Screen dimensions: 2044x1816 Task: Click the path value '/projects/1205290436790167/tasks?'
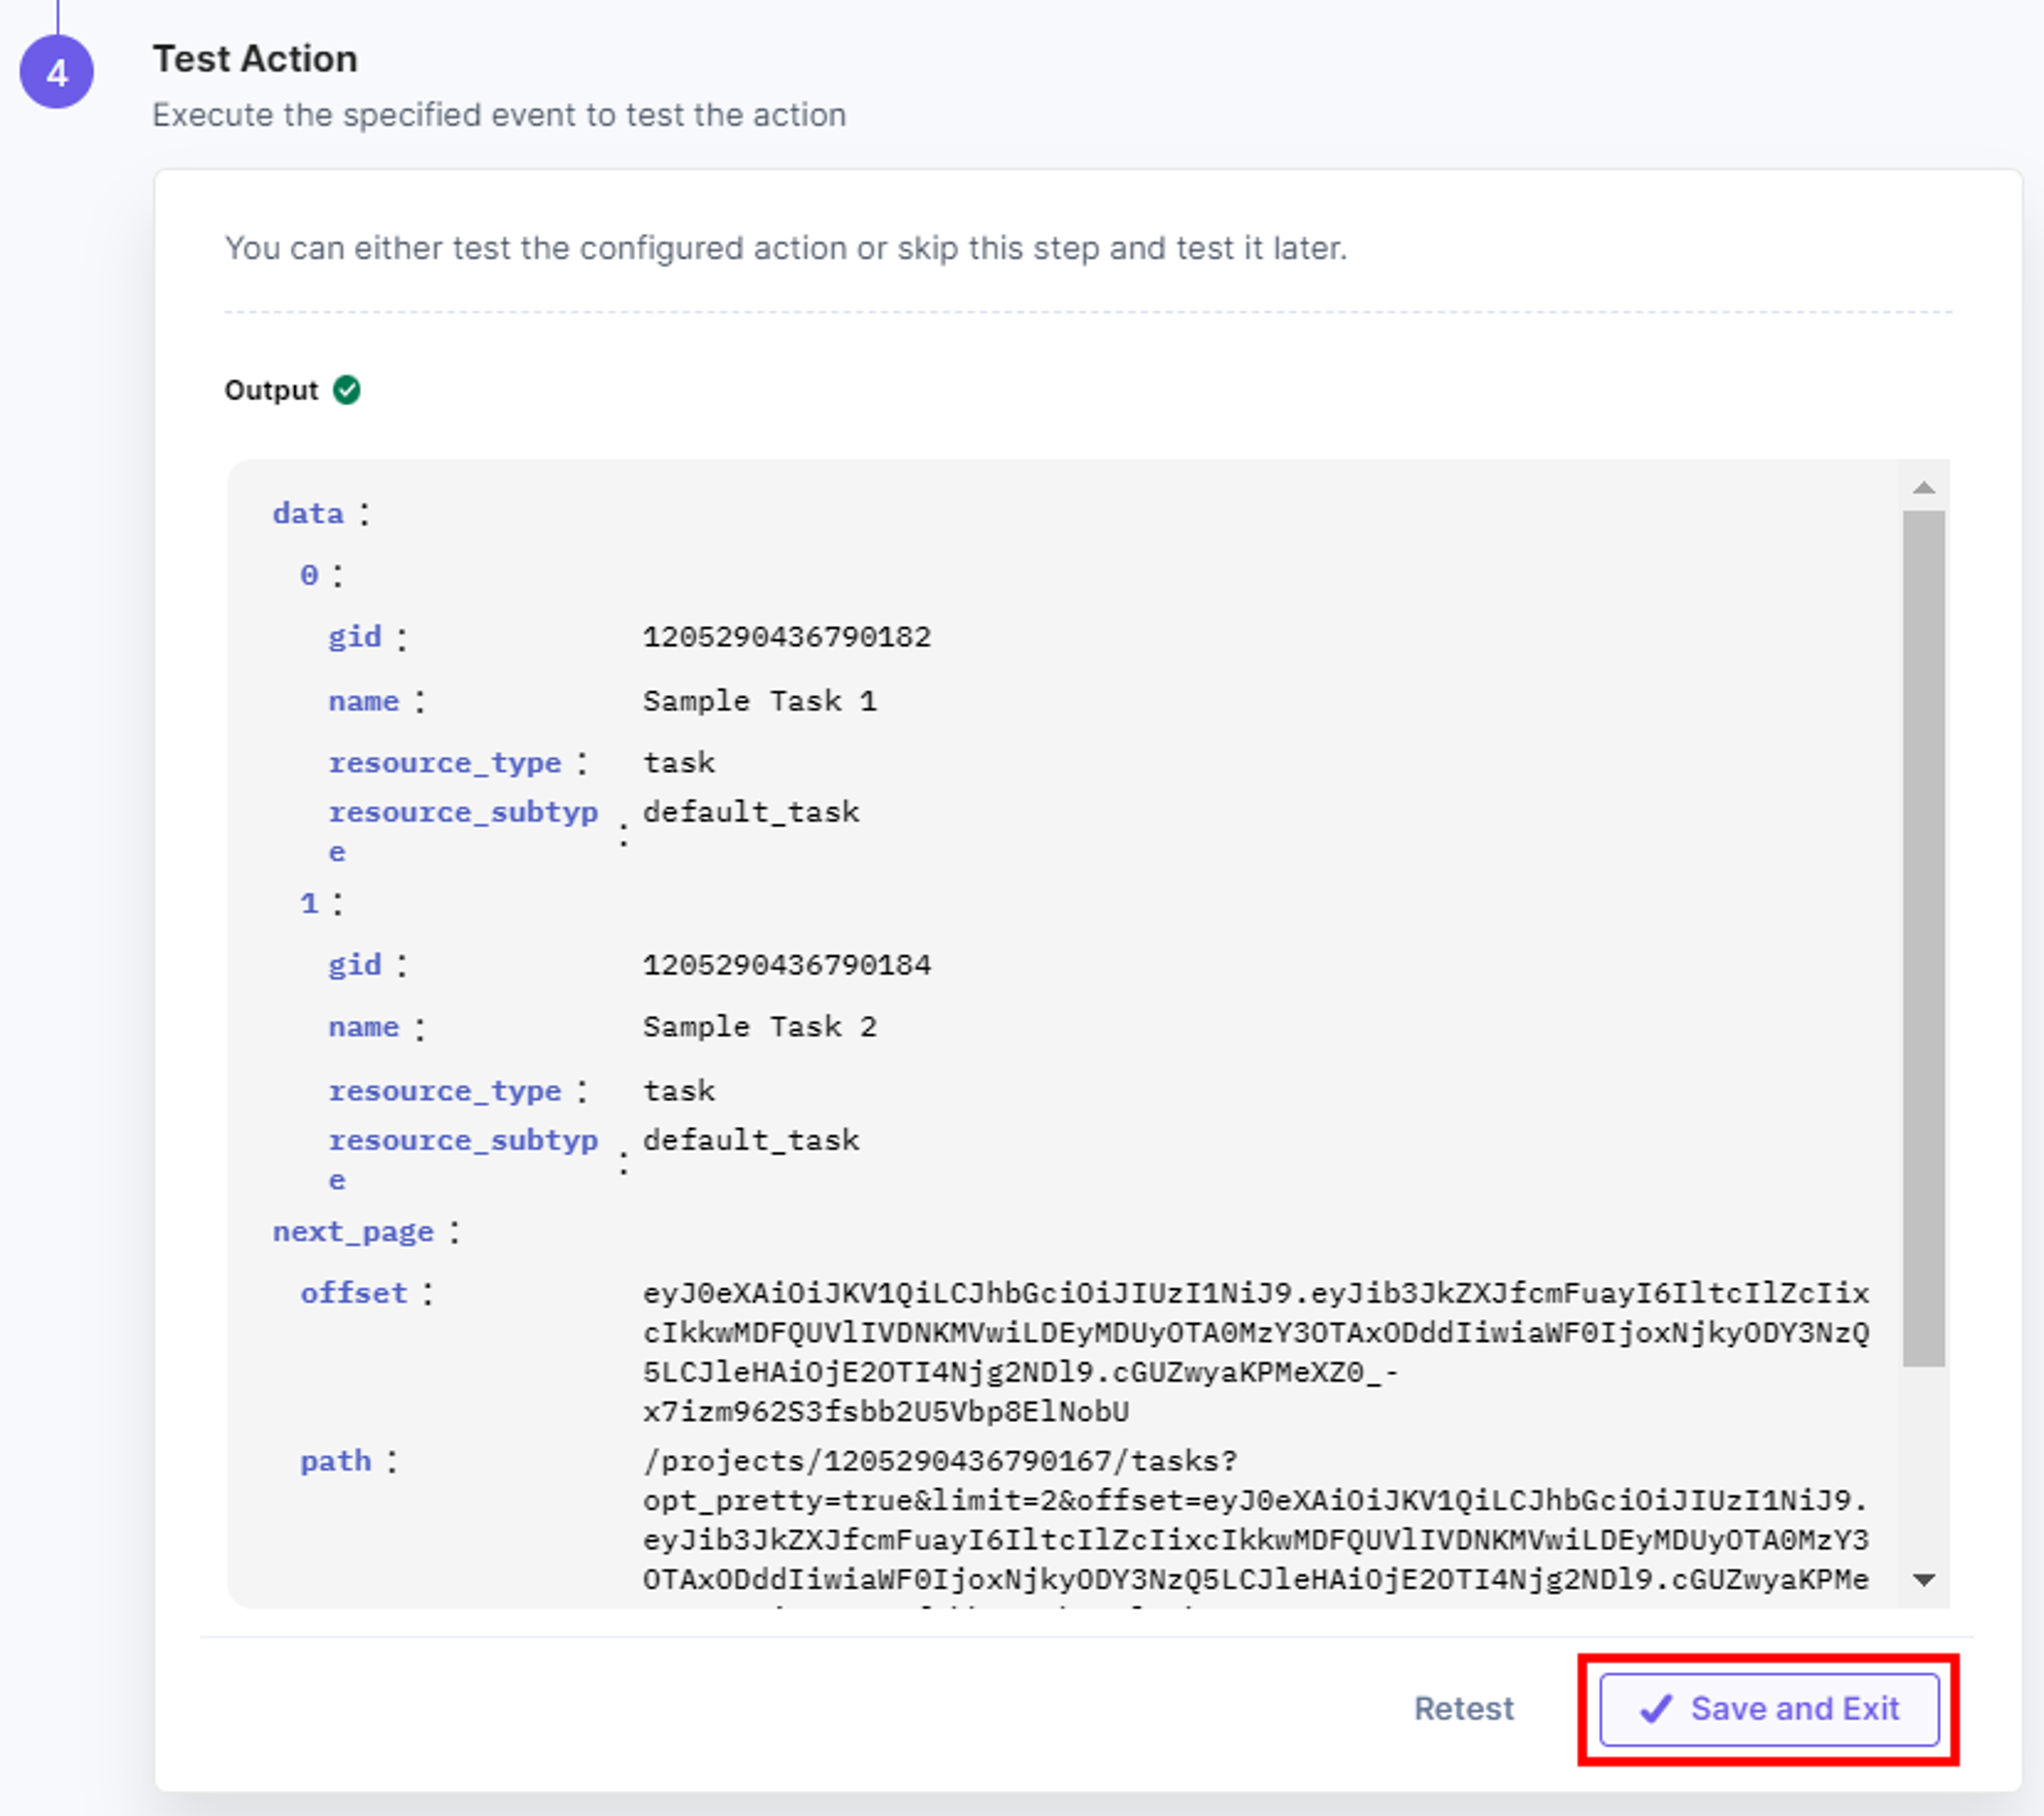[x=940, y=1461]
